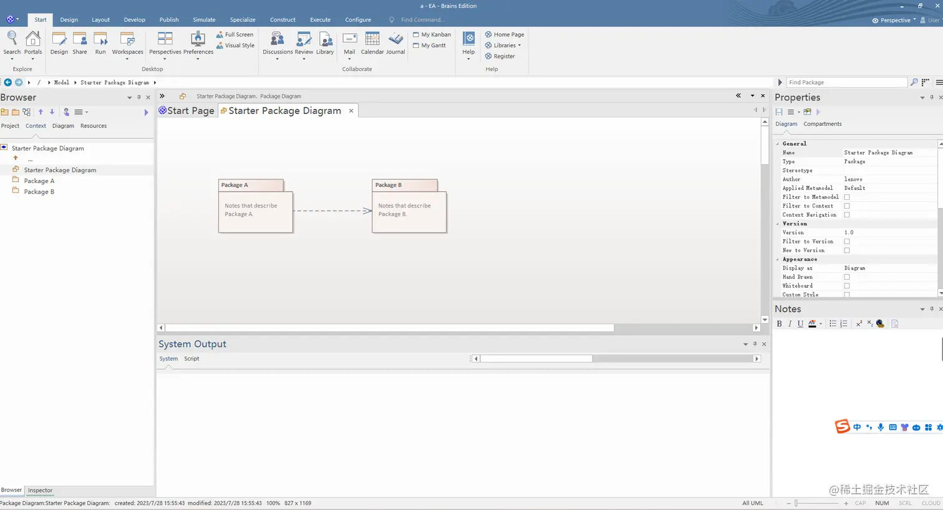The image size is (943, 510).
Task: Click the new diagram icon in Browser toolbar
Action: coord(26,112)
